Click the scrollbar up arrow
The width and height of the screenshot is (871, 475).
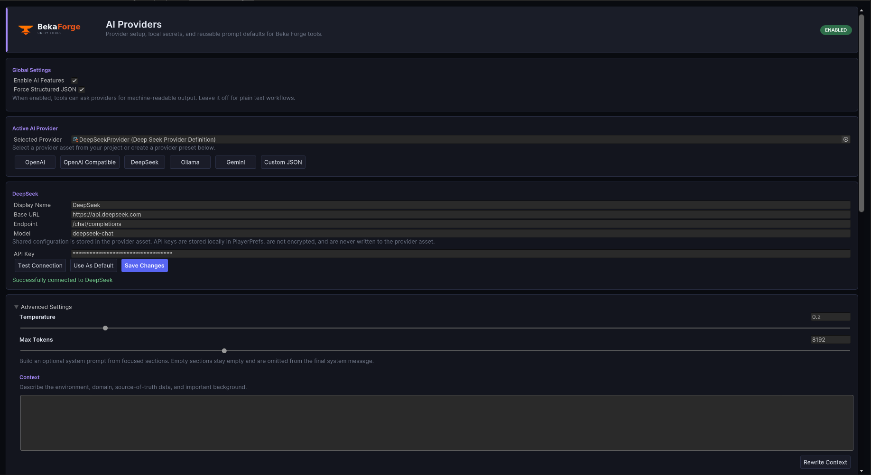862,10
